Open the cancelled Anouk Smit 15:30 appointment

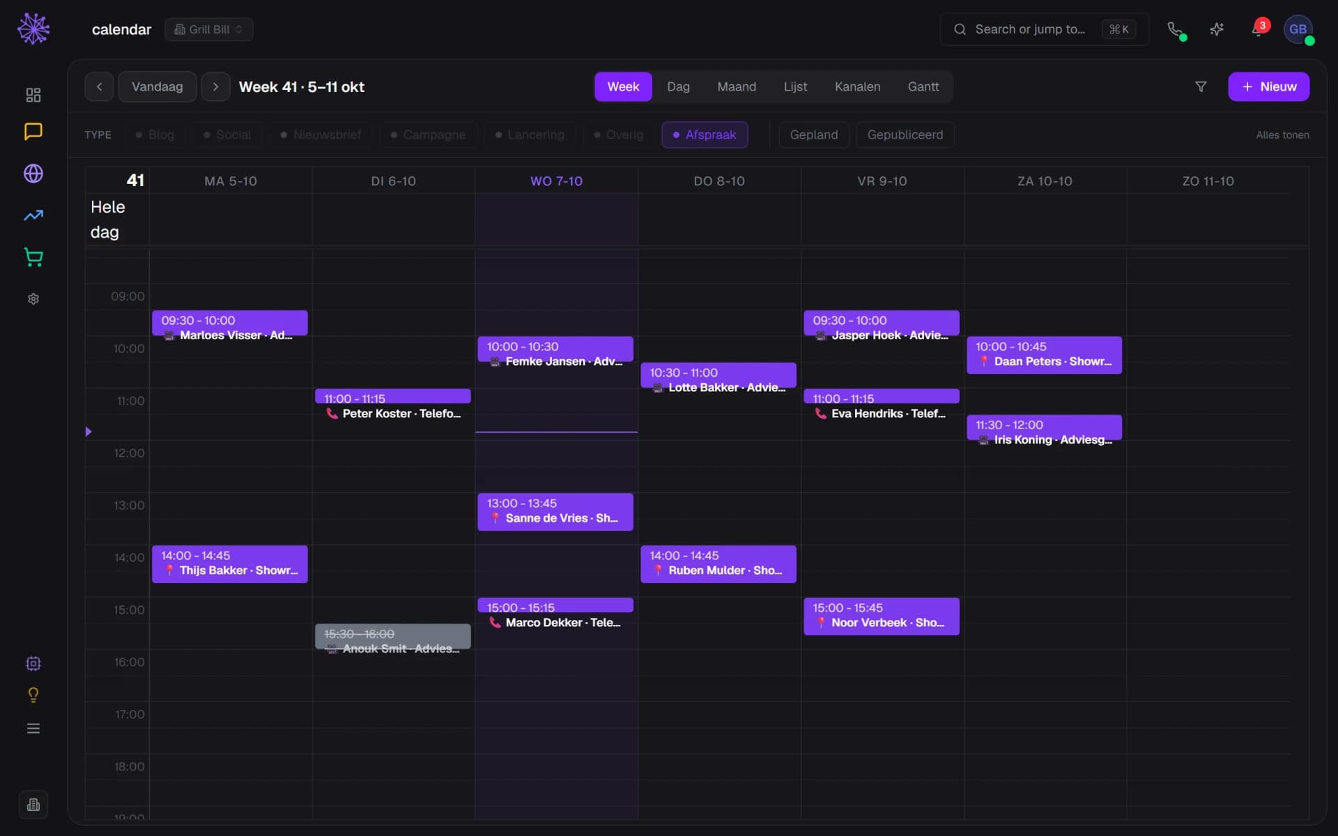coord(393,637)
